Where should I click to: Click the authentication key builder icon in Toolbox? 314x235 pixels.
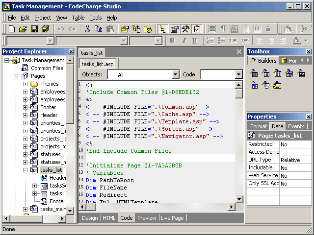tap(277, 85)
